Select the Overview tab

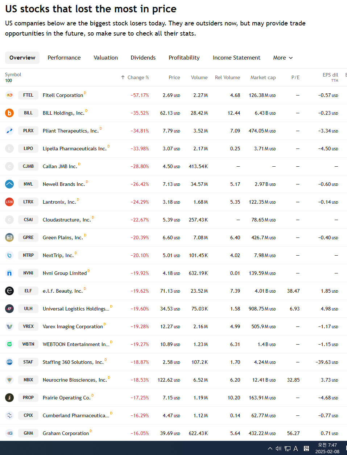(x=22, y=58)
